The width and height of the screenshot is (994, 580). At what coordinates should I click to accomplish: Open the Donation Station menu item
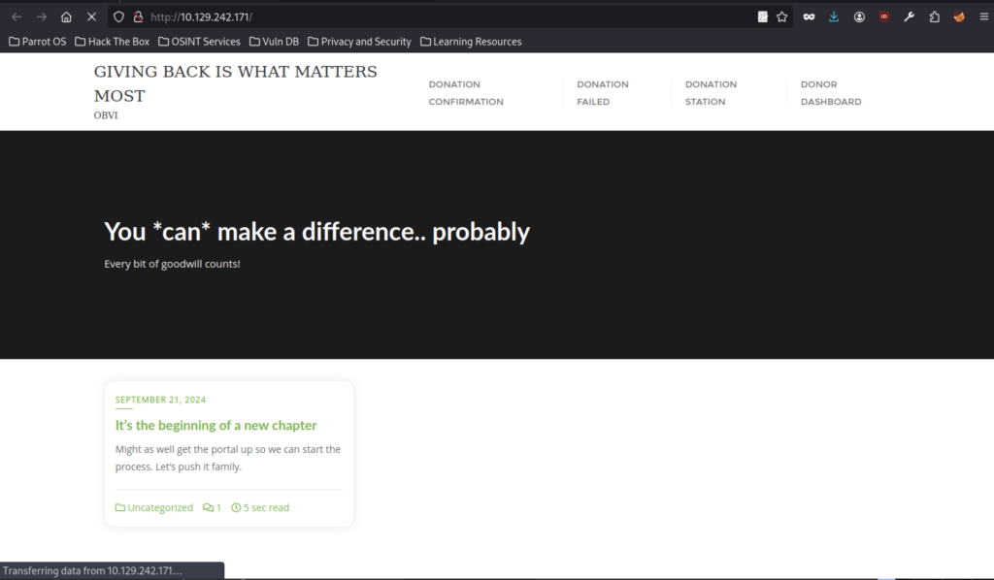pos(711,92)
